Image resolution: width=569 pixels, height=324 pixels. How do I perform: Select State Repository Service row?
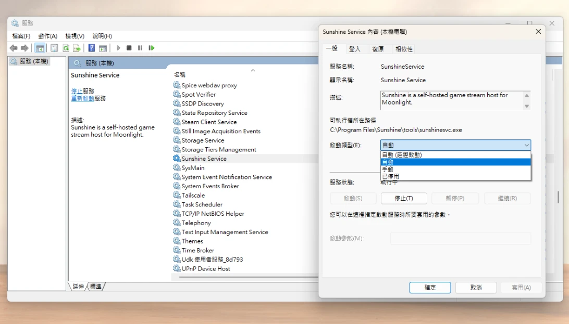214,112
